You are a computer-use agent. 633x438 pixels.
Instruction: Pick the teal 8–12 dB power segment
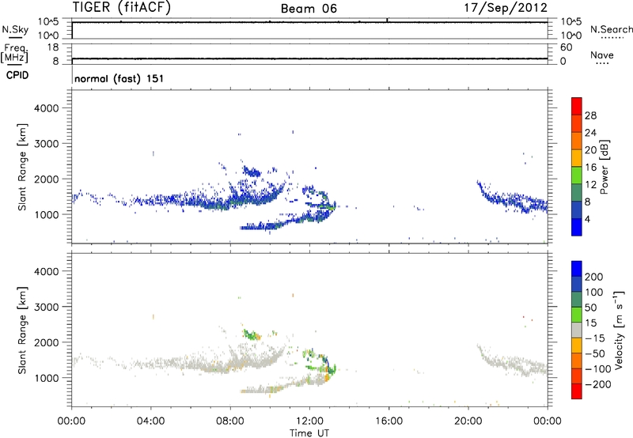point(577,192)
